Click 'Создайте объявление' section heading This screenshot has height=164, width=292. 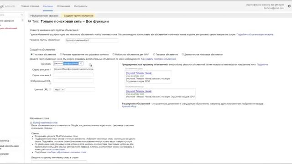point(42,50)
